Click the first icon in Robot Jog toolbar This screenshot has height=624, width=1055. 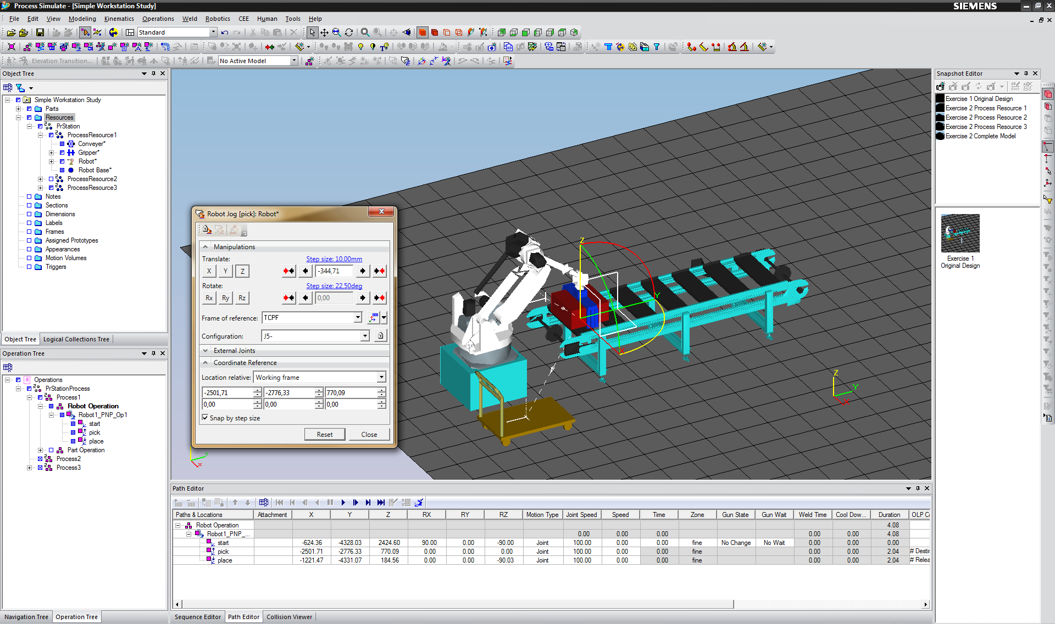point(207,229)
